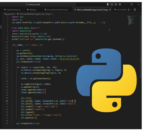Switch to GetTimeTrace.py tab
This screenshot has width=143, height=131.
click(13, 10)
